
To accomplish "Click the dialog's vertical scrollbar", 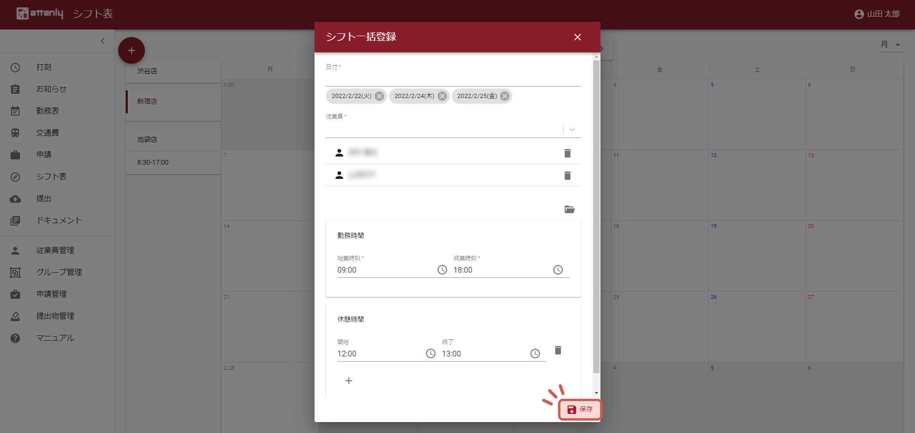I will 596,214.
